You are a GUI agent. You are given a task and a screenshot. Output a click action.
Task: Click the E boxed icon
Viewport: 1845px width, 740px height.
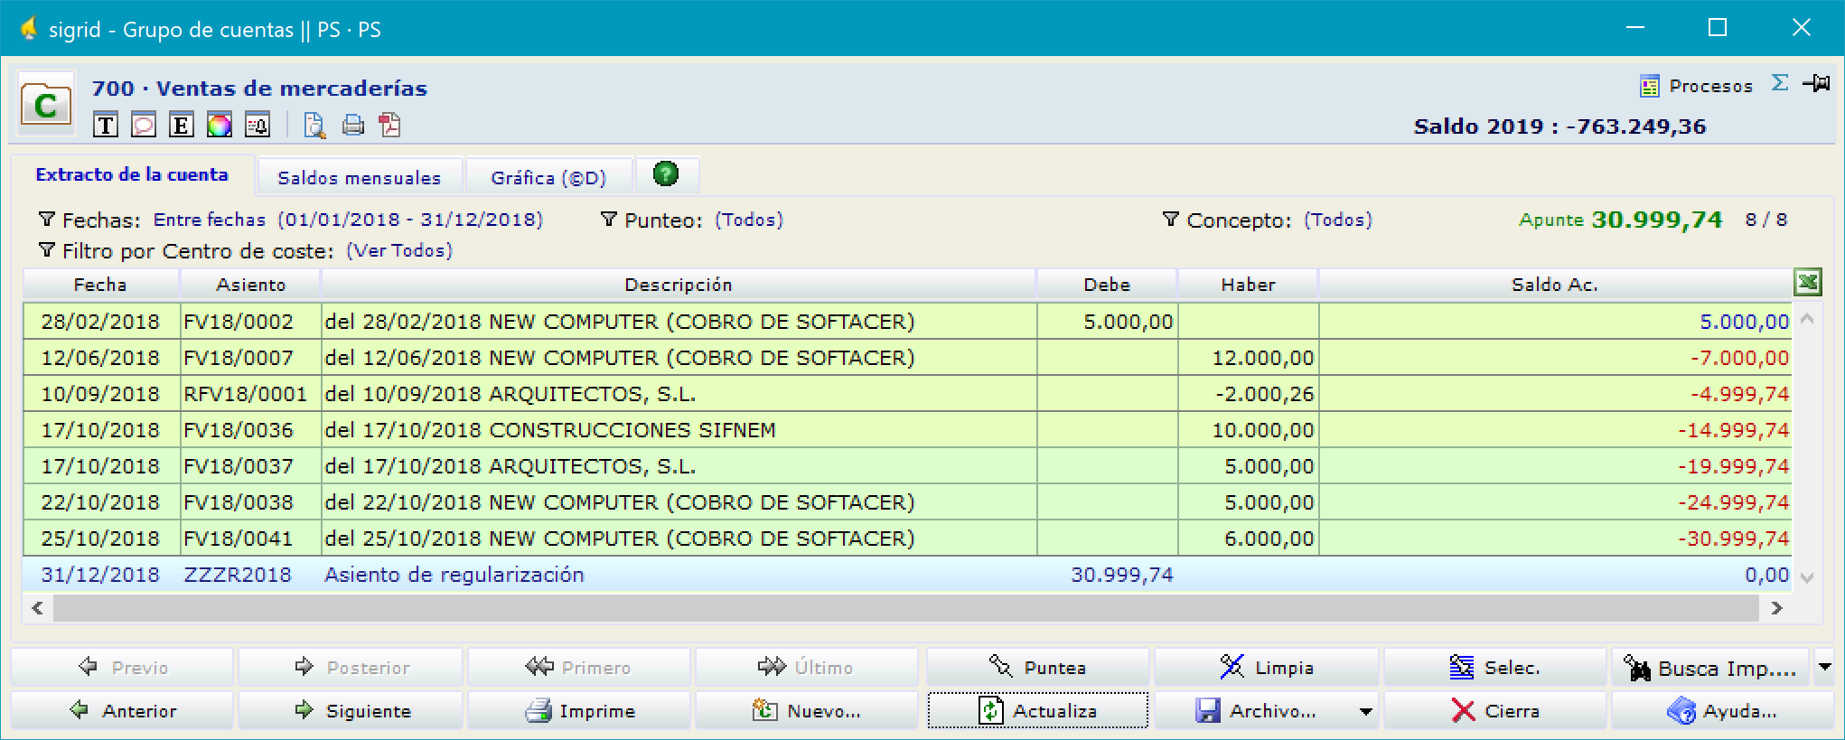(x=182, y=125)
